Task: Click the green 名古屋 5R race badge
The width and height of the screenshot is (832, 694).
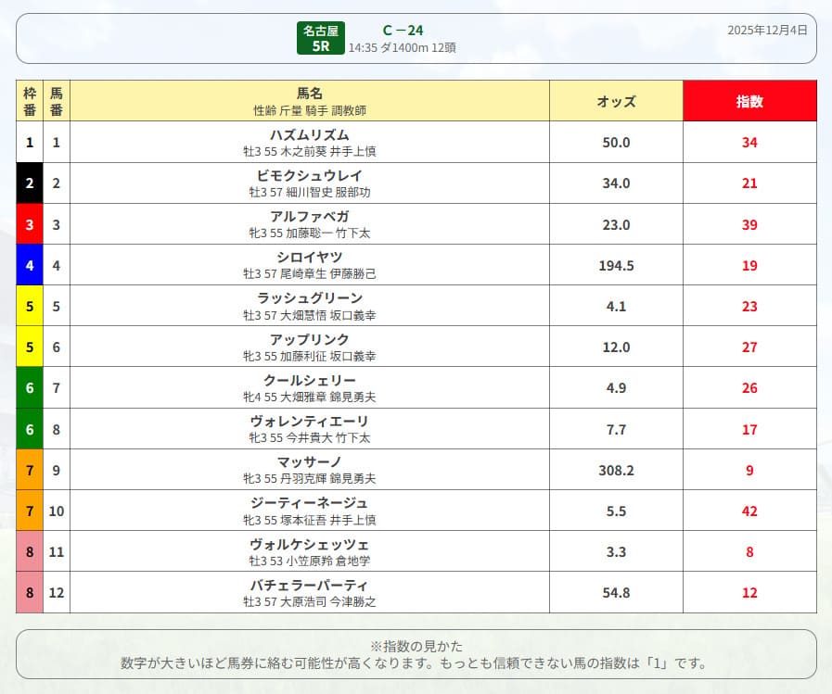Action: [320, 38]
